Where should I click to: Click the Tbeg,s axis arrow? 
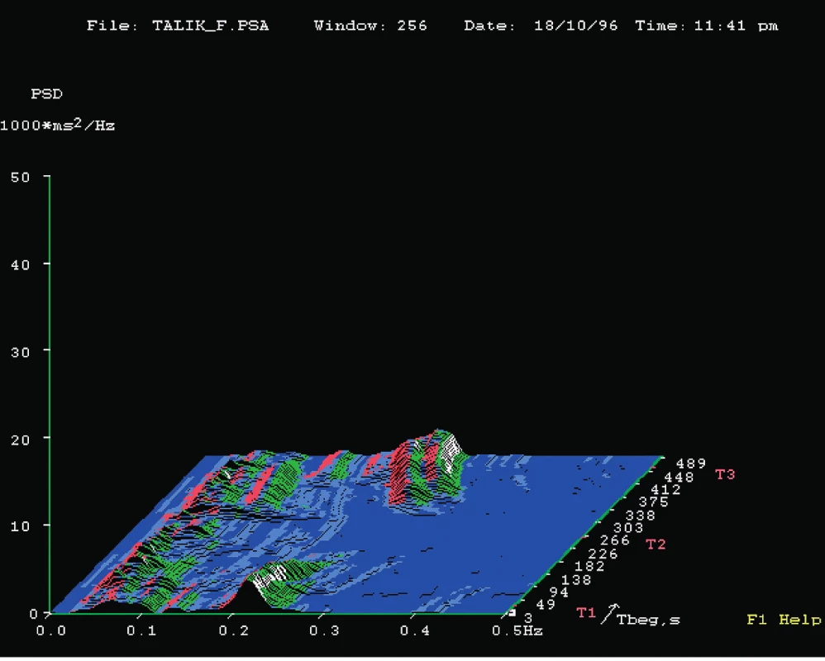point(610,614)
